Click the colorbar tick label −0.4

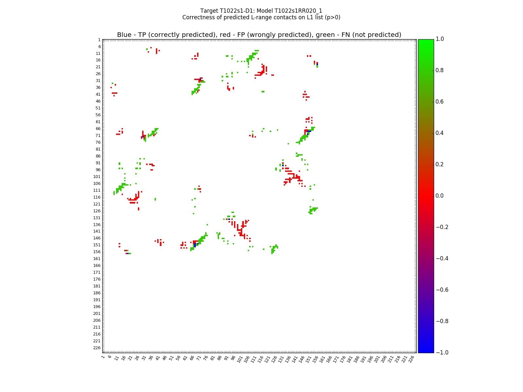(x=442, y=258)
